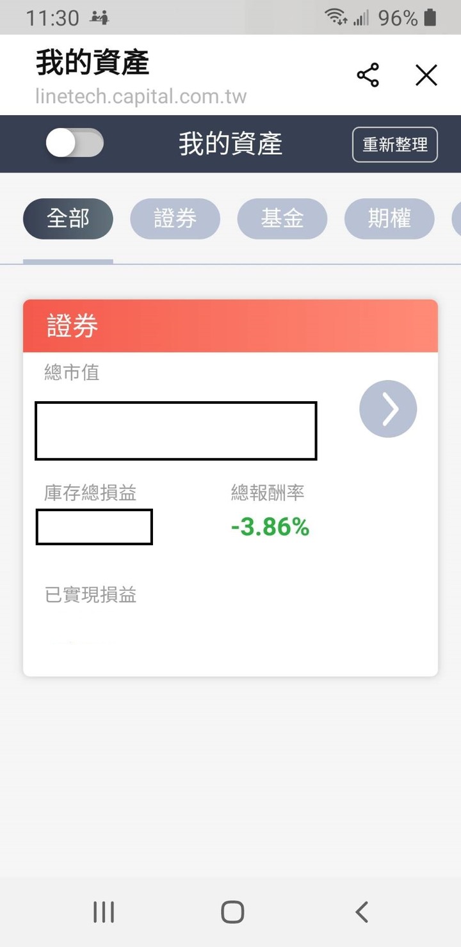Switch to the 證券 tab

coord(175,219)
